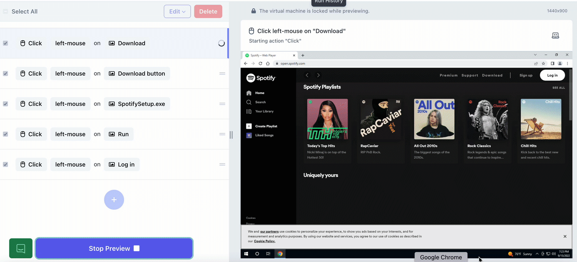The width and height of the screenshot is (577, 262).
Task: Click the screen icon beside action title
Action: click(555, 36)
